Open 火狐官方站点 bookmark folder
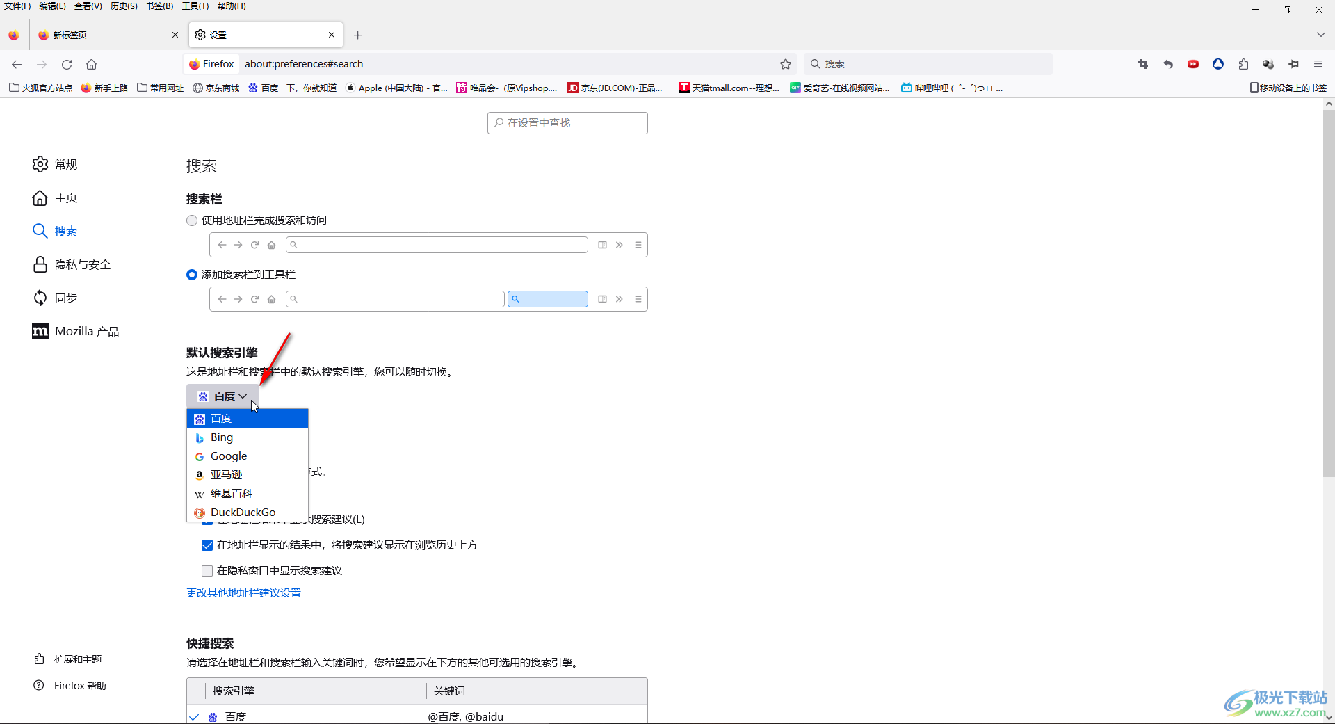The height and width of the screenshot is (724, 1335). point(40,88)
